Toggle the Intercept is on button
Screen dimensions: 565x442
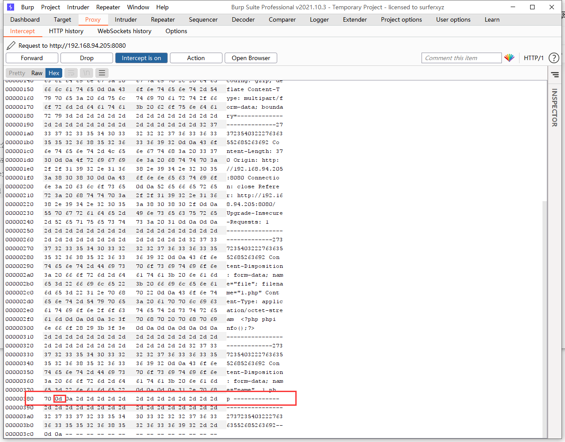141,58
